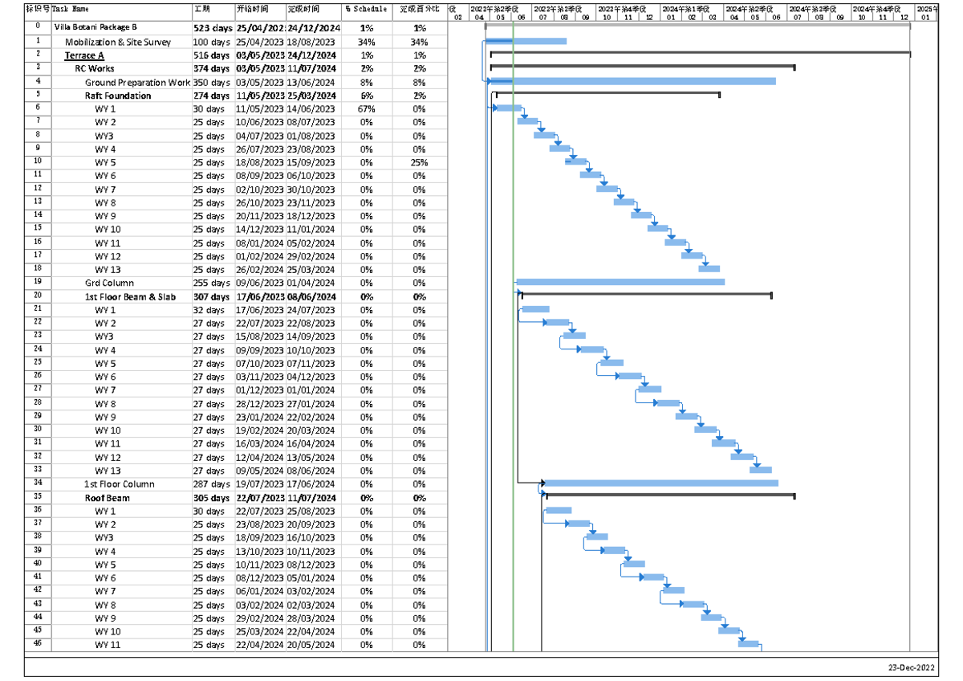Click row ID "35" cell

(38, 496)
